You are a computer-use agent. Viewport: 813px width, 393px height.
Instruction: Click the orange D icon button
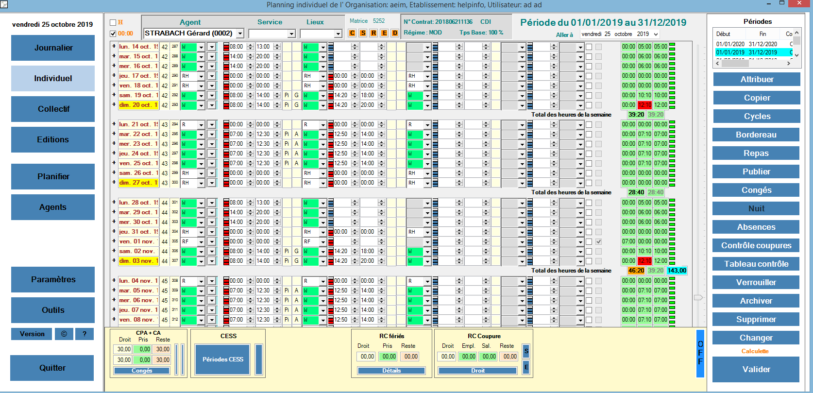[x=395, y=33]
